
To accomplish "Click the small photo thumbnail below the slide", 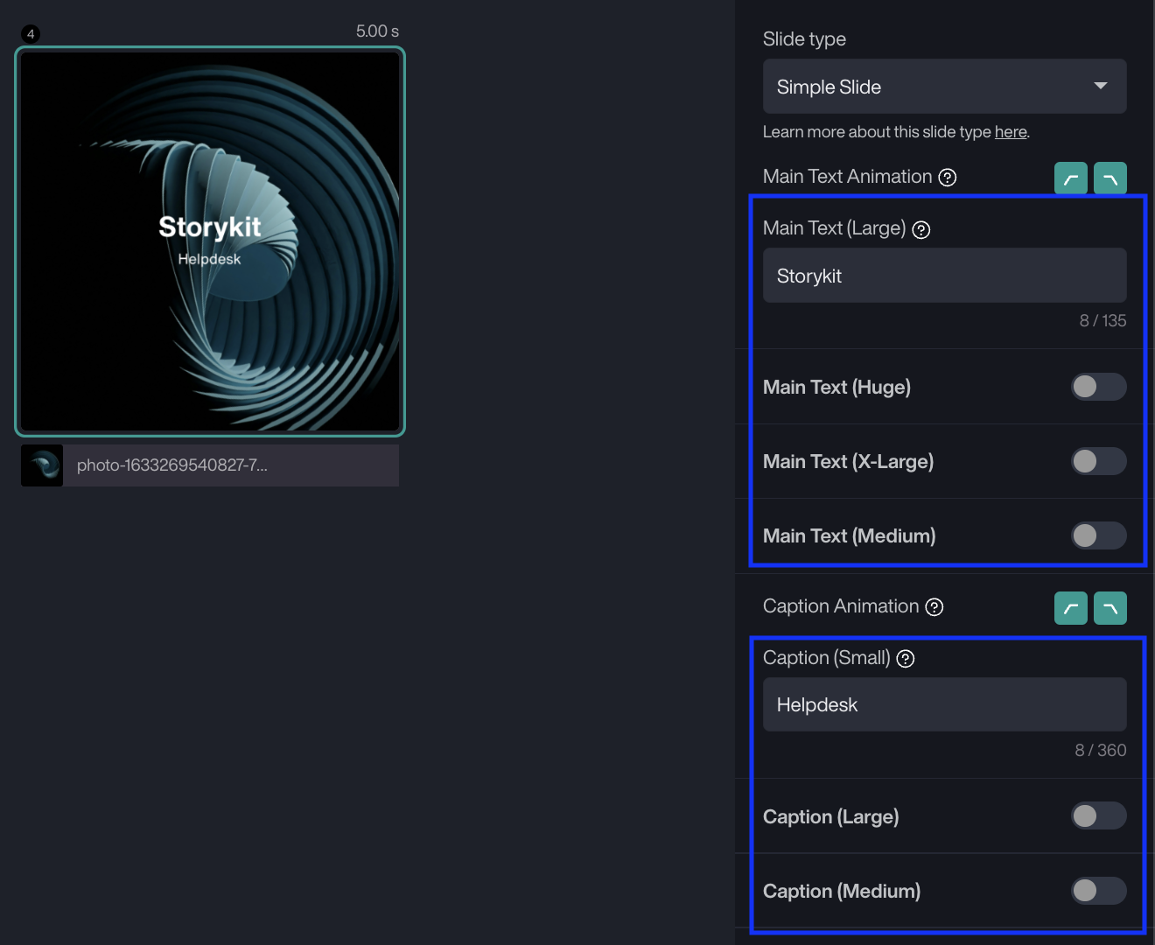I will coord(42,465).
